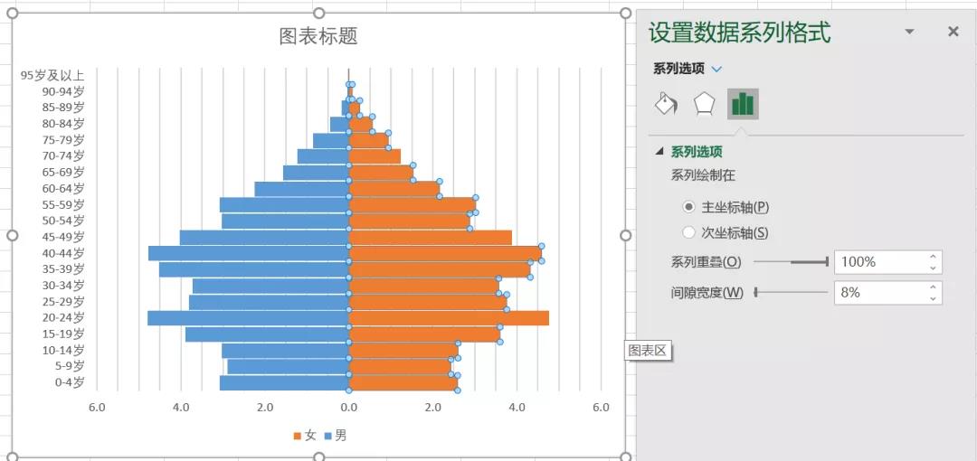Select the orange bar for 45-49岁
Screen dimensions: 977x461
point(430,238)
